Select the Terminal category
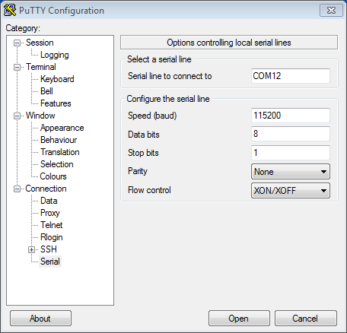 tap(41, 67)
